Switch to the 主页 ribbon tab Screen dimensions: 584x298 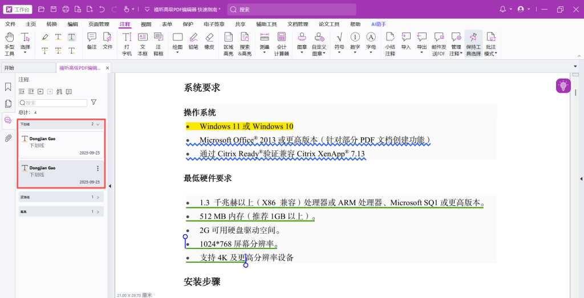click(31, 24)
